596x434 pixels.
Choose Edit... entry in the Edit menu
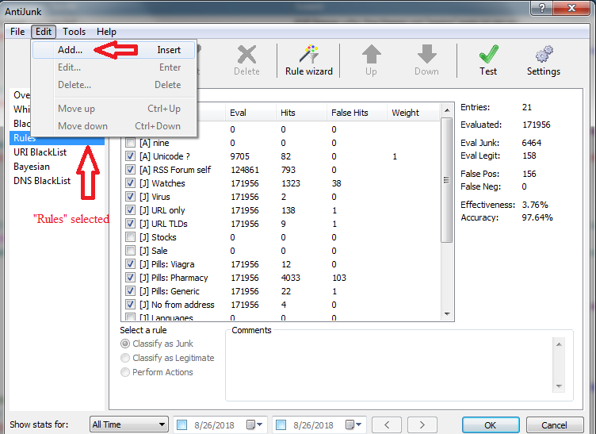coord(113,67)
